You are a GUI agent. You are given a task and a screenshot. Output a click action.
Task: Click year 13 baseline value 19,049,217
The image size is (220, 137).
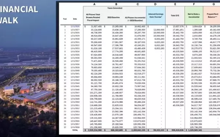click(x=117, y=68)
